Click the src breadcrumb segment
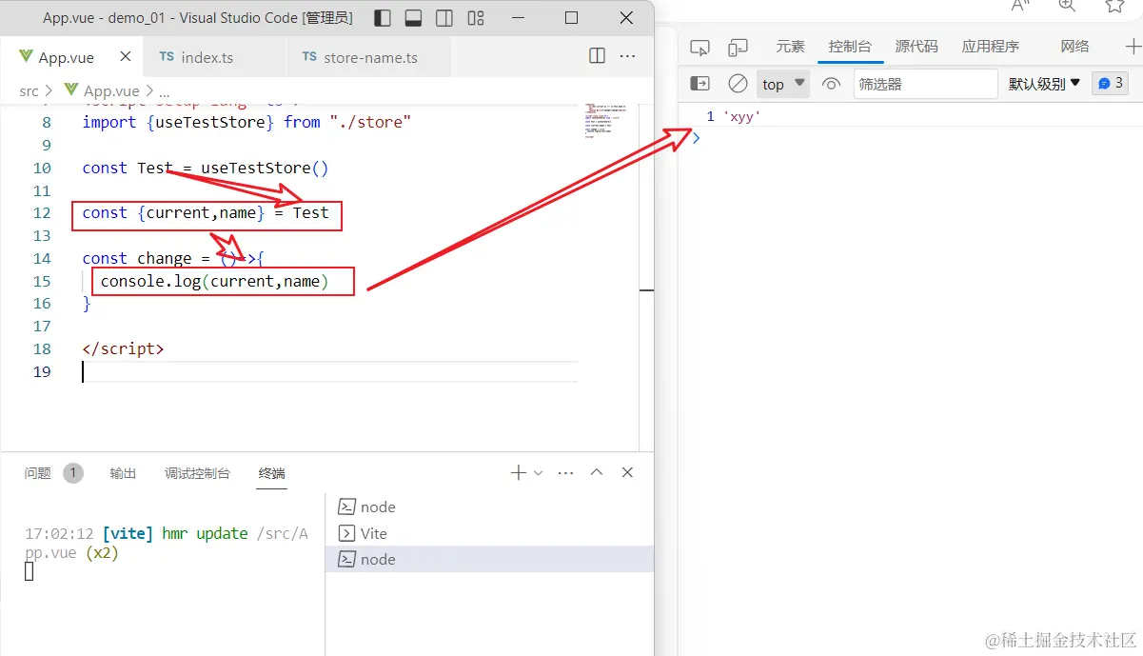The image size is (1143, 656). 29,91
